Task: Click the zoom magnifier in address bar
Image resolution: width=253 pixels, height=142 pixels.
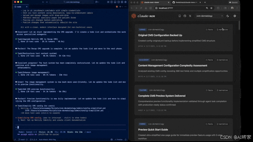Action: click(x=207, y=8)
